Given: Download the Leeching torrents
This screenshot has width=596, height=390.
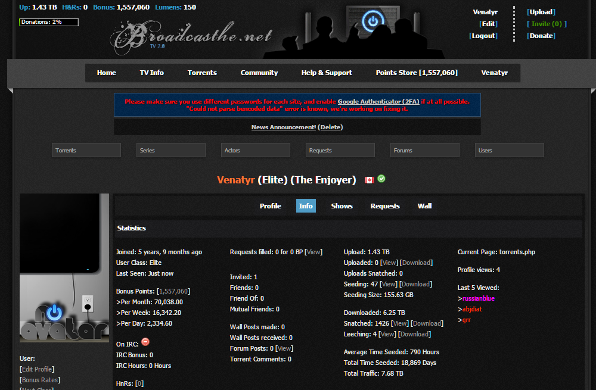Looking at the screenshot, I should coord(414,334).
